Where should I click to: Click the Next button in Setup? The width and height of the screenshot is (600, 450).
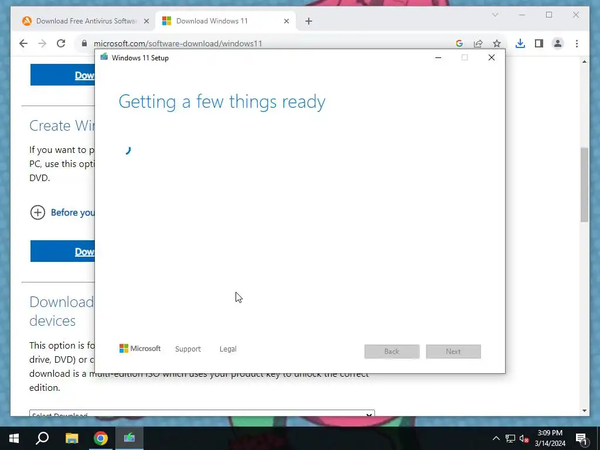point(453,352)
